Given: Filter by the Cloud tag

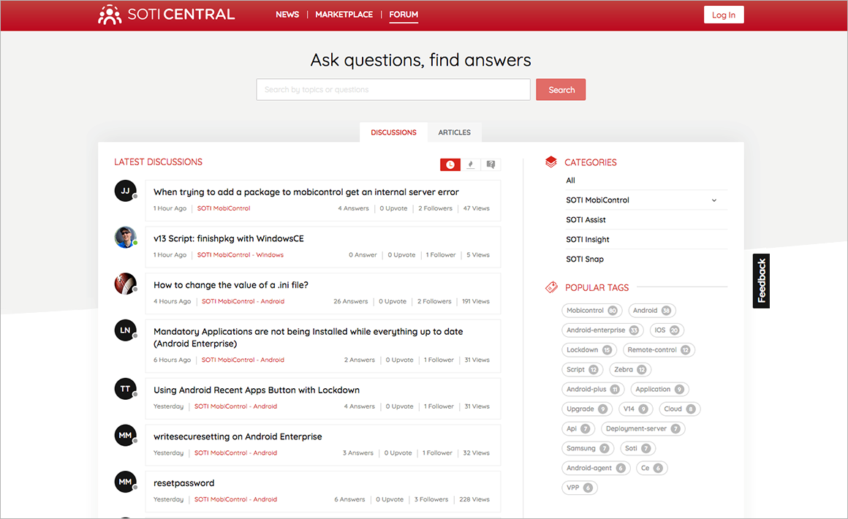Looking at the screenshot, I should coord(679,409).
